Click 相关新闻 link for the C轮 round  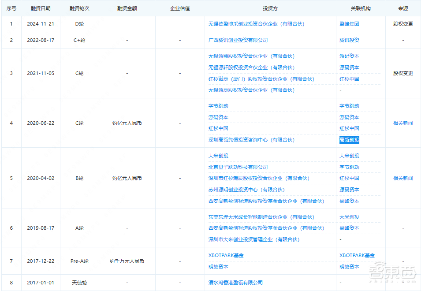click(403, 123)
